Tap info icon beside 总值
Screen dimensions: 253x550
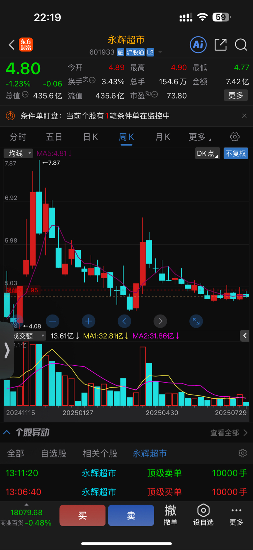pyautogui.click(x=25, y=94)
